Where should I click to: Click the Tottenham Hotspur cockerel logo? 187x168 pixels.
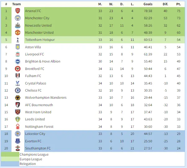coord(17,40)
